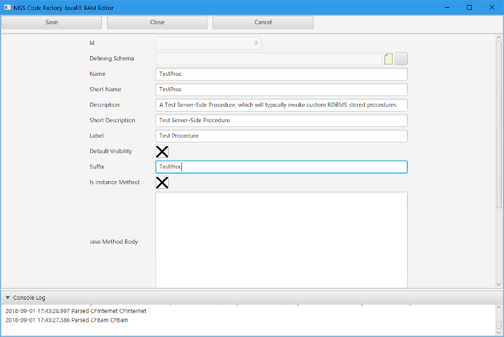The height and width of the screenshot is (337, 504).
Task: Toggle the Default Visibility checkbox
Action: pyautogui.click(x=162, y=151)
